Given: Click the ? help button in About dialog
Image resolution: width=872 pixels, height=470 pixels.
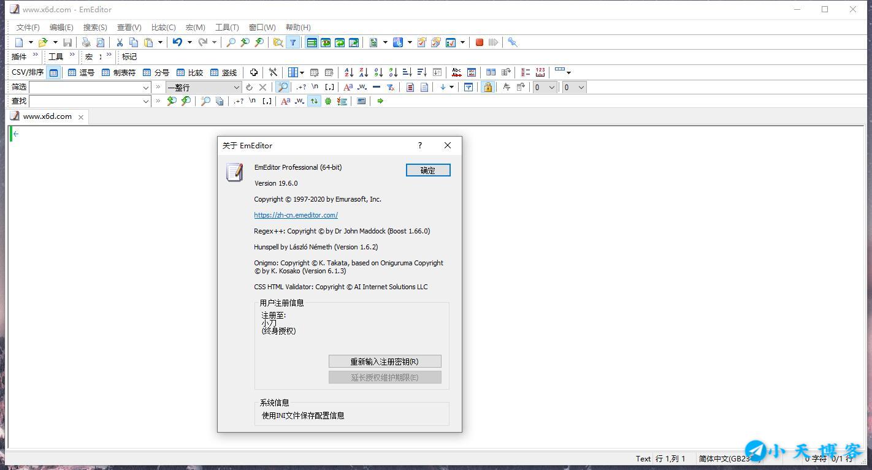Looking at the screenshot, I should pyautogui.click(x=420, y=145).
